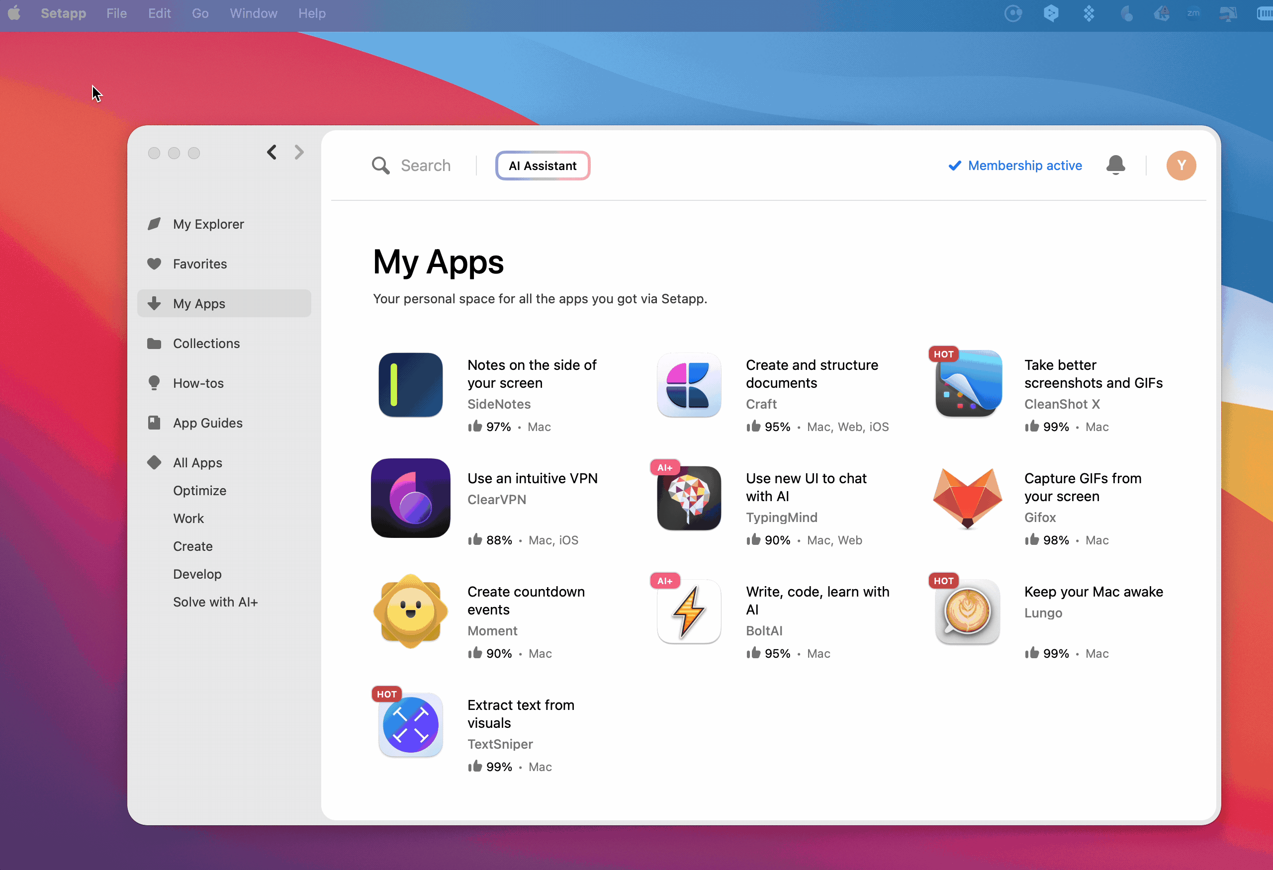
Task: Click the Moment app name
Action: (x=492, y=631)
